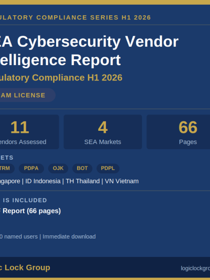Click the 'Cybersecurity Vendor' title text

tap(98, 42)
